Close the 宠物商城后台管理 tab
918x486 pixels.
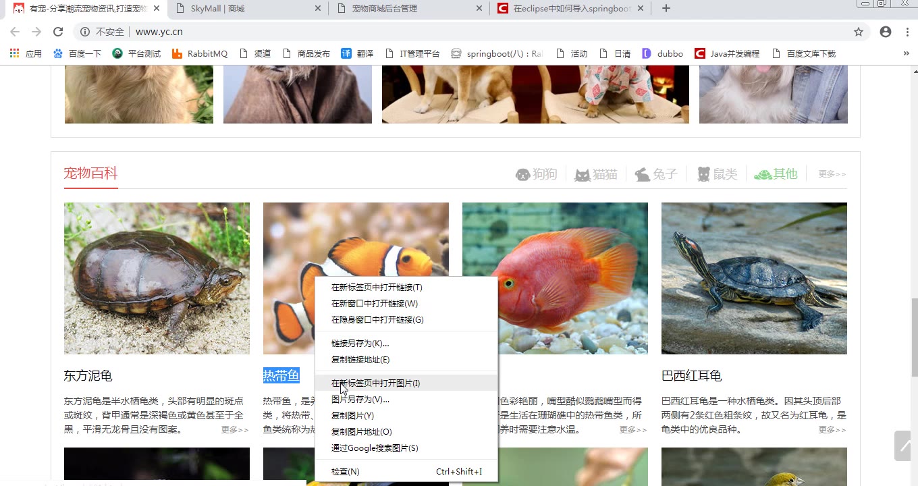(479, 9)
